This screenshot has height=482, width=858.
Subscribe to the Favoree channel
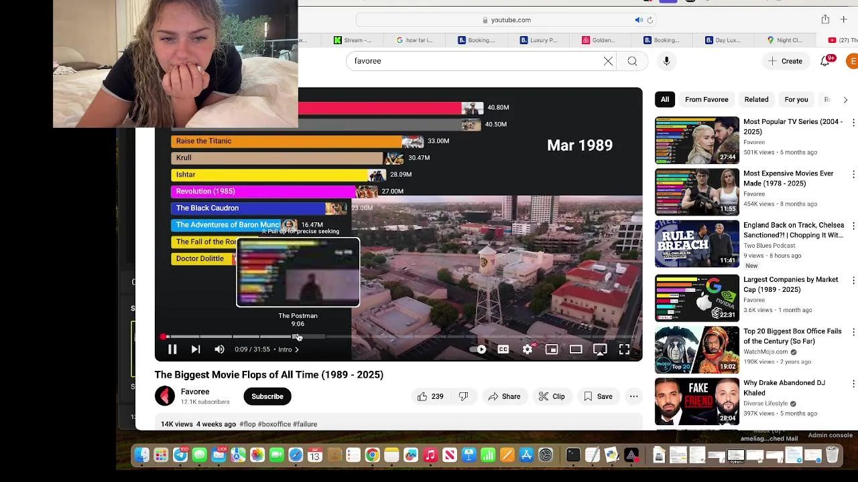pos(267,396)
